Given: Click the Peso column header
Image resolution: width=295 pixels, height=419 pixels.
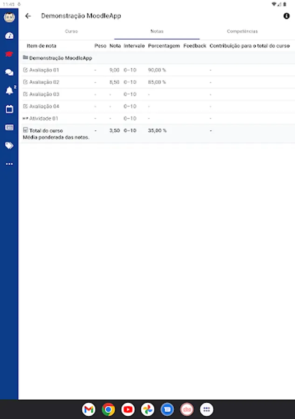Looking at the screenshot, I should [100, 46].
